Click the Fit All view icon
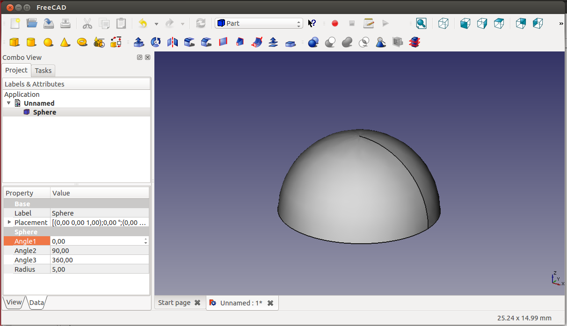This screenshot has width=567, height=326. (x=421, y=23)
